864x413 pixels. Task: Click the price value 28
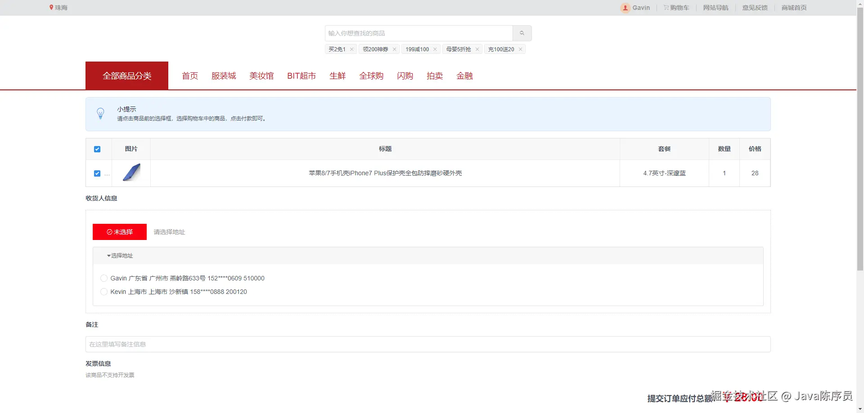755,173
